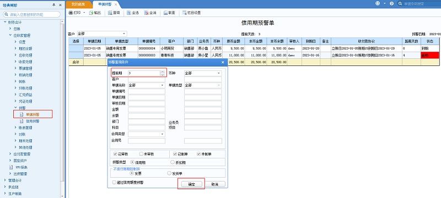Image resolution: width=441 pixels, height=198 pixels.
Task: Open the 单据名称 dropdown
Action: click(162, 85)
